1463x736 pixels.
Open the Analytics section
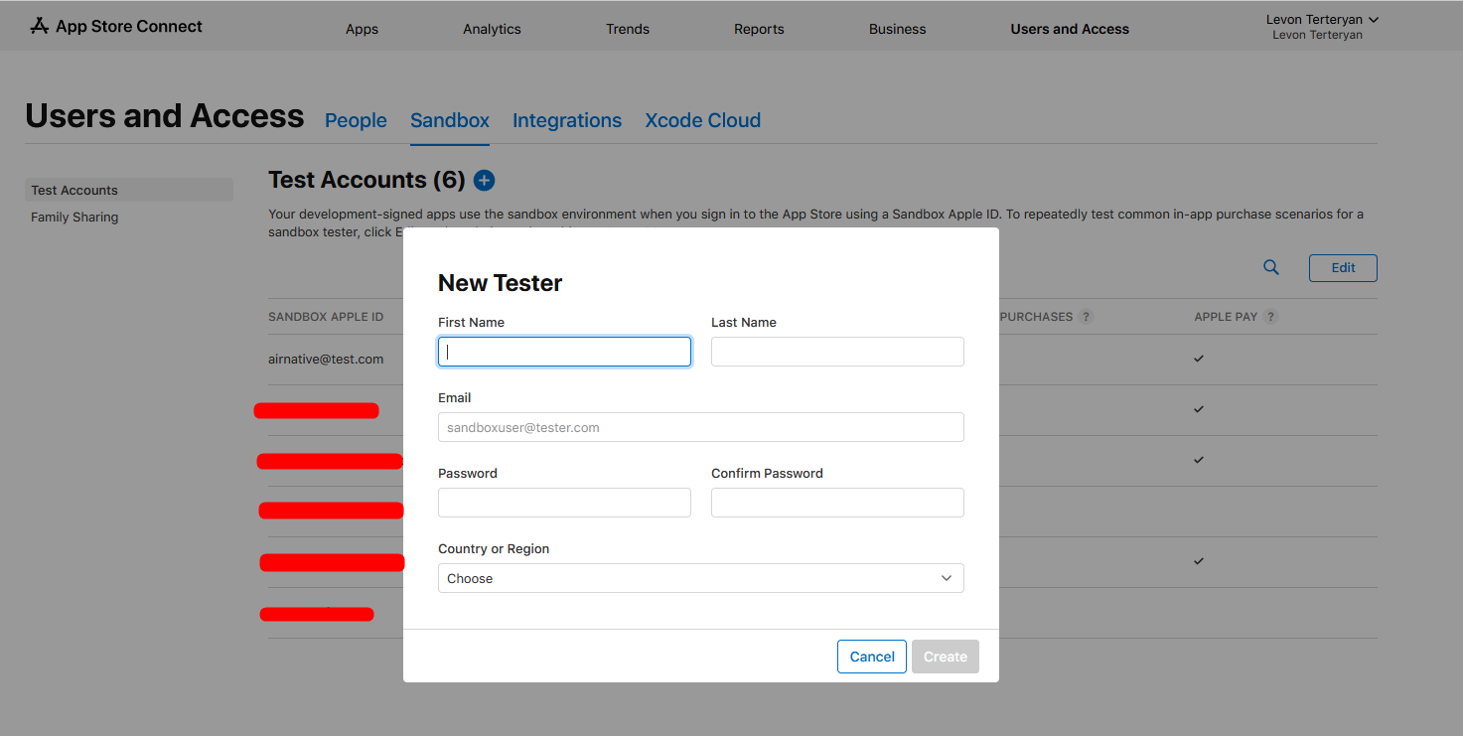coord(492,29)
